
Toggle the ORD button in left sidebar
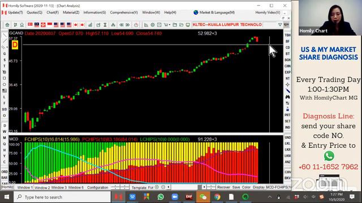(5, 171)
